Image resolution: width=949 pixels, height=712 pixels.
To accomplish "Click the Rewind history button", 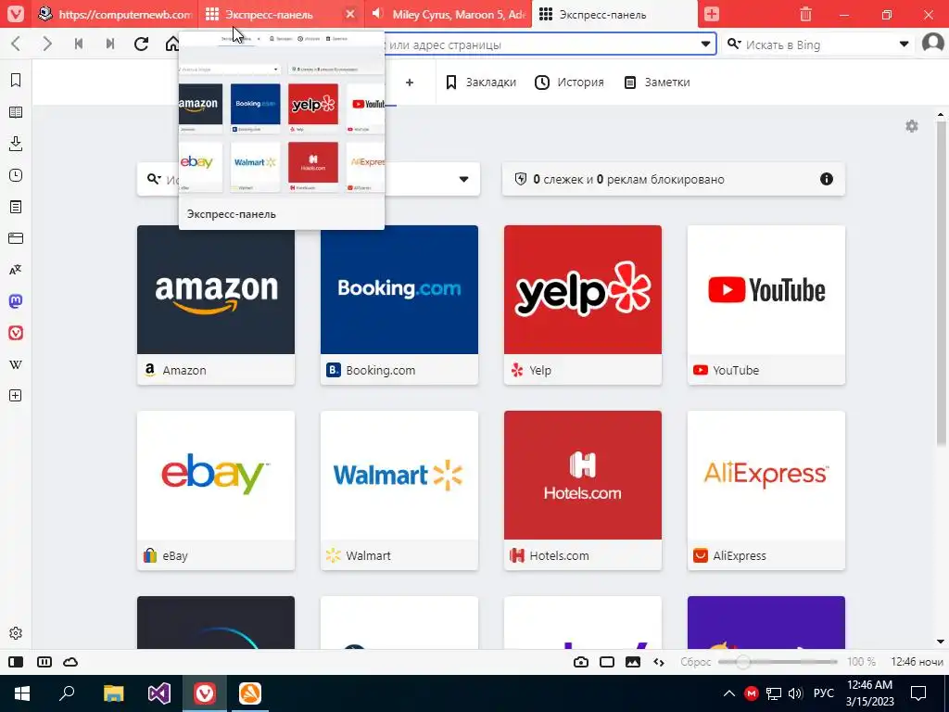I will (79, 44).
